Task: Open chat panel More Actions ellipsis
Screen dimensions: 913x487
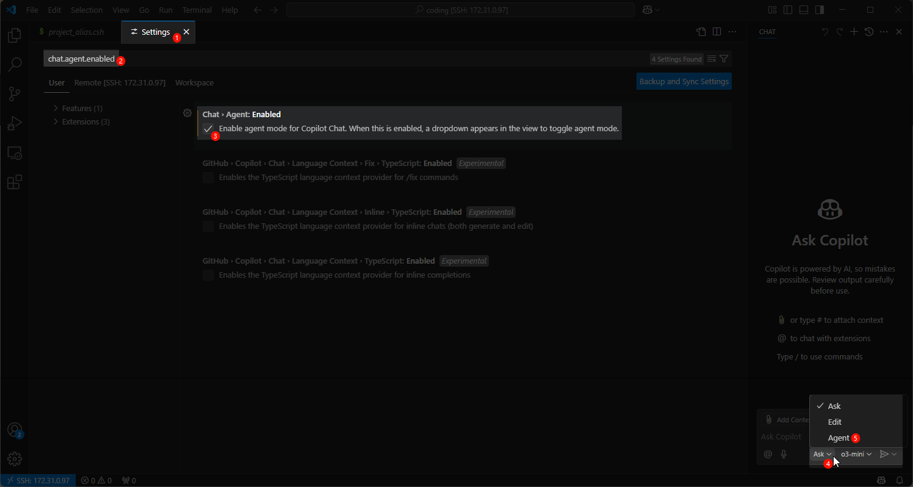Action: pyautogui.click(x=884, y=32)
